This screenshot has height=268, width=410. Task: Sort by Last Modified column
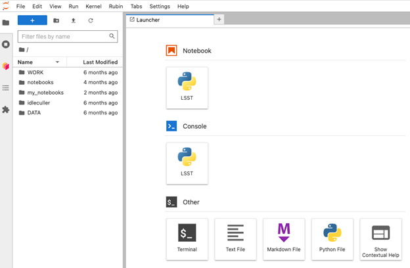click(100, 62)
